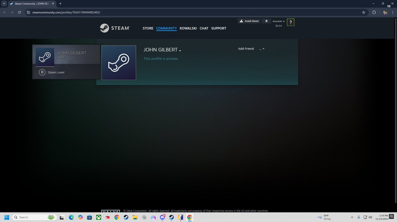The width and height of the screenshot is (397, 222).
Task: Open Copilot from the taskbar
Action: coord(80,217)
